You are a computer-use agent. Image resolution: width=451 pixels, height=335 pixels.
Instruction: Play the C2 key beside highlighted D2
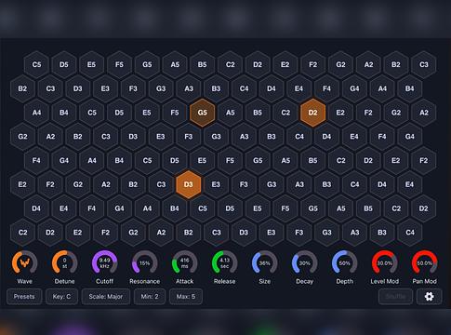coord(285,113)
